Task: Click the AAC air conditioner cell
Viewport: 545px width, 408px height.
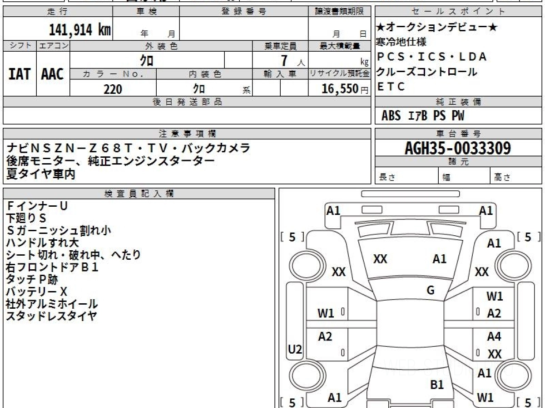Action: point(53,74)
